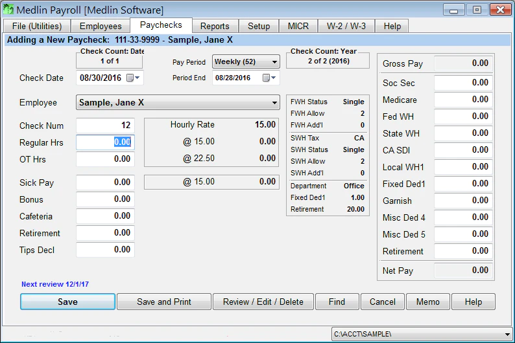The height and width of the screenshot is (343, 515).
Task: Open the Check Date calendar picker icon
Action: 133,78
